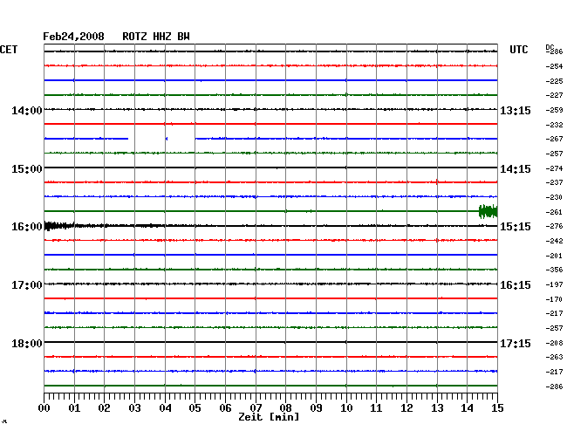
Task: Click the DC value -232
Action: click(554, 125)
